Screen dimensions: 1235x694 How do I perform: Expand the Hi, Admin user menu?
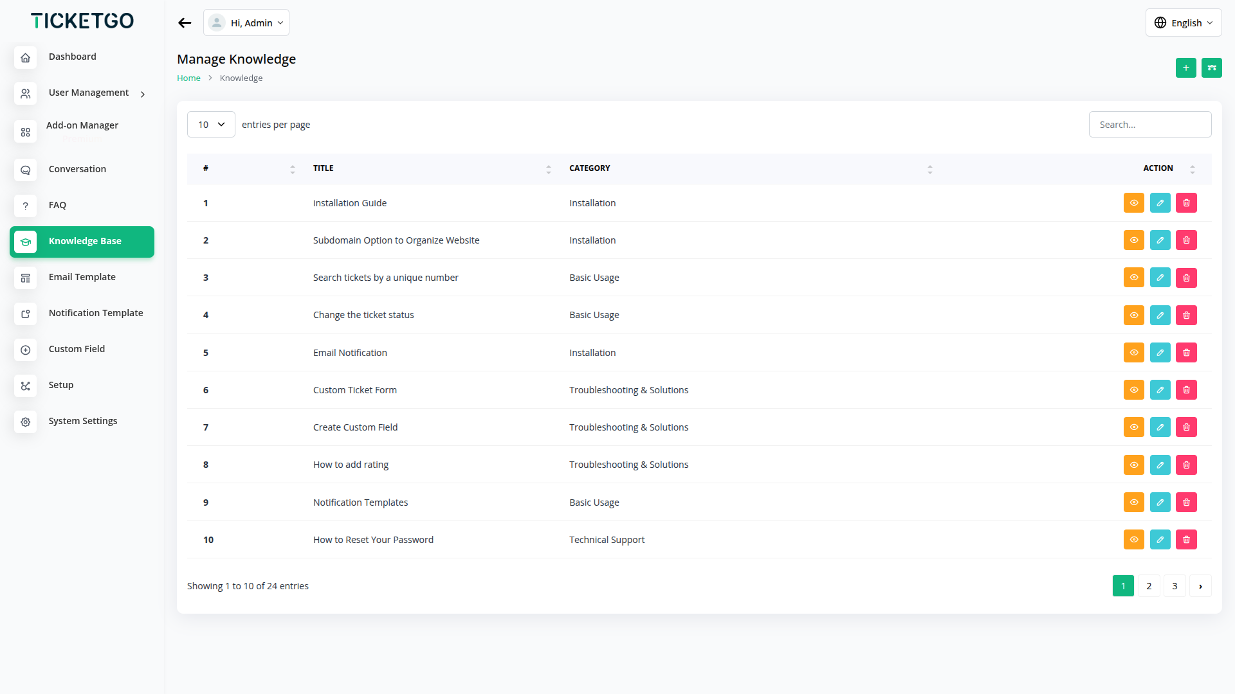pyautogui.click(x=246, y=23)
